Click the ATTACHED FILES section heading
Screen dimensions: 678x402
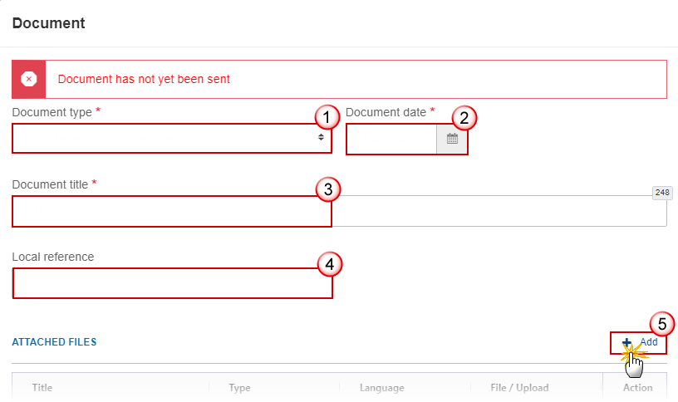click(54, 342)
